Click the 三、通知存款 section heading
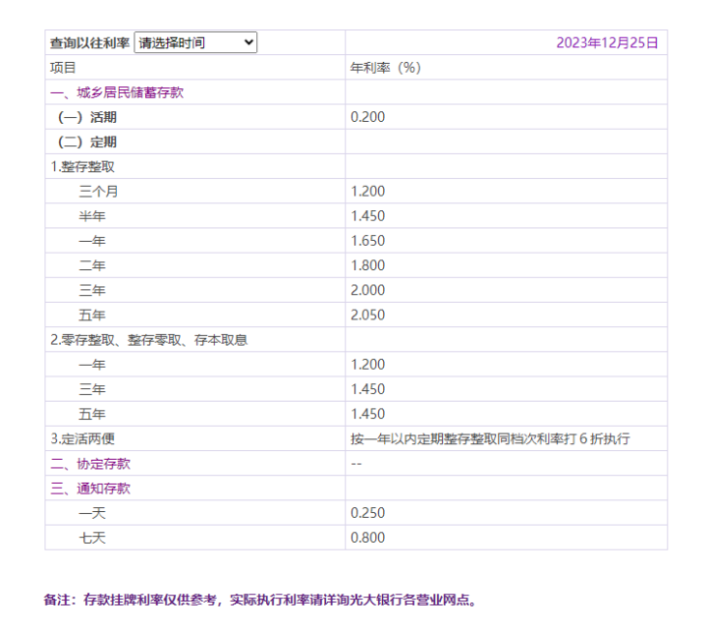Viewport: 707px width, 632px height. (90, 488)
